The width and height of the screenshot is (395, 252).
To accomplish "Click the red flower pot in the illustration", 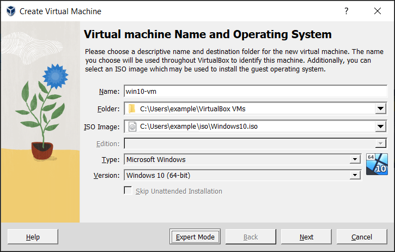I will 42,150.
